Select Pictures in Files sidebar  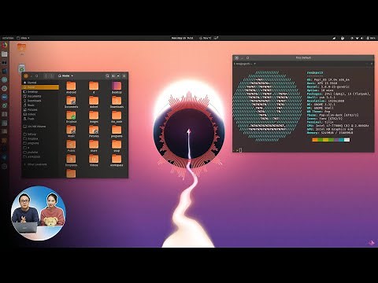pos(40,109)
